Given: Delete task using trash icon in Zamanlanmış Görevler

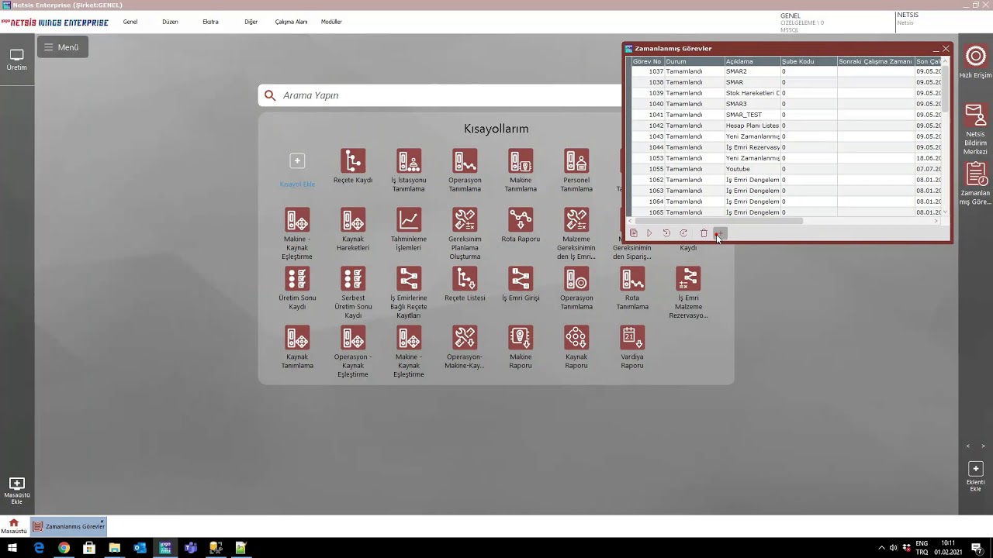Looking at the screenshot, I should 704,233.
